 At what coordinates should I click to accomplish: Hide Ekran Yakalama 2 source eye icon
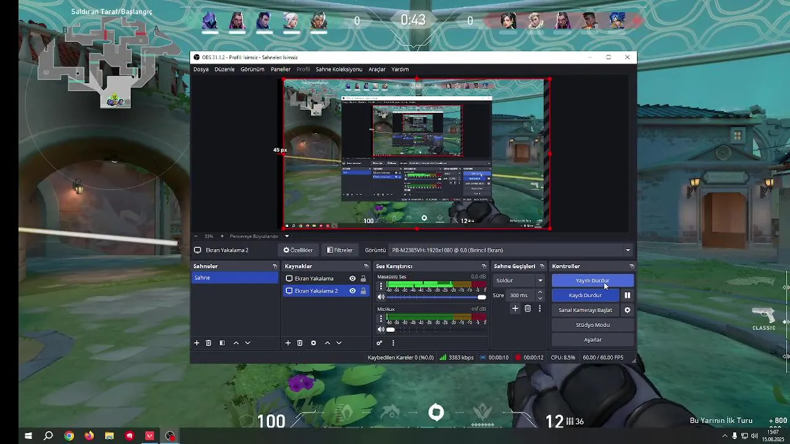pos(352,291)
